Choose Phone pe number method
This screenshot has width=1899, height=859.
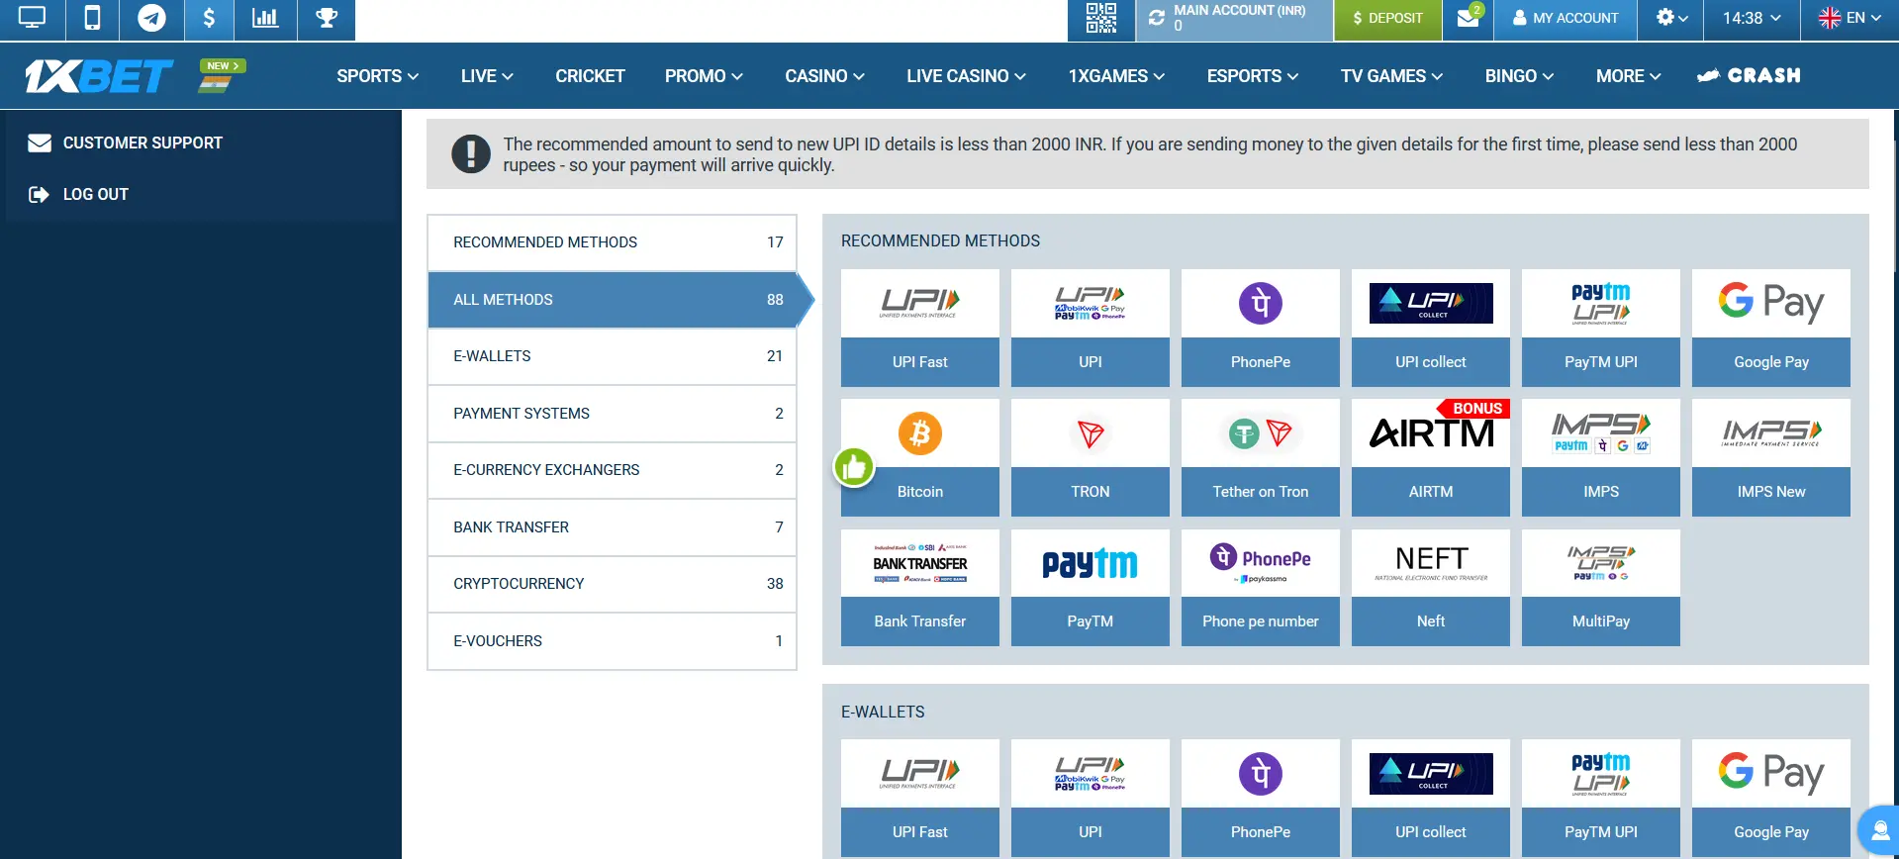point(1261,588)
